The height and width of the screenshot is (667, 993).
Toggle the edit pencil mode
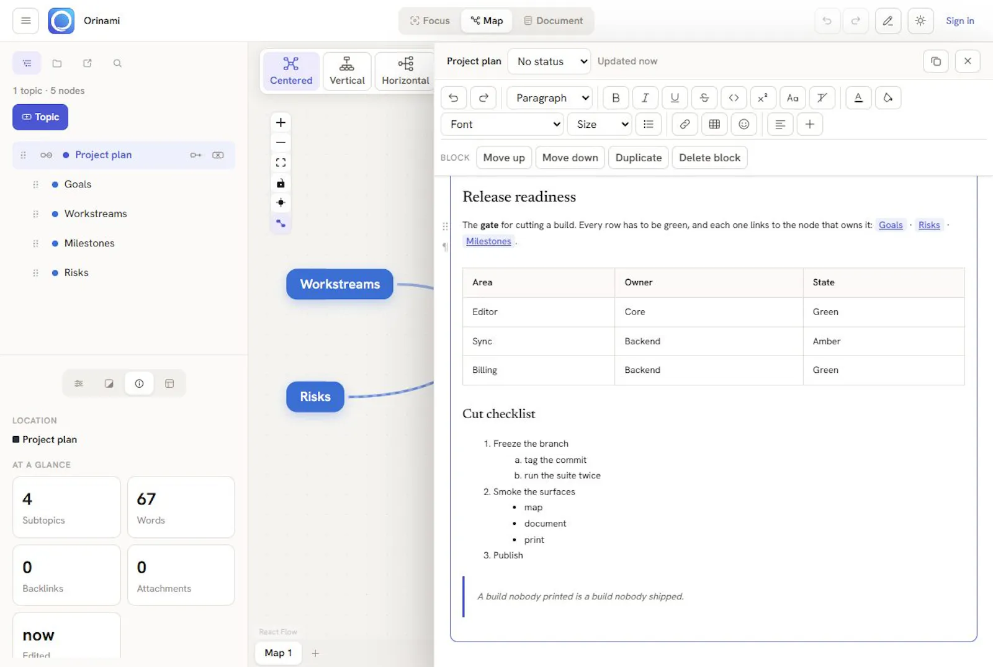tap(888, 20)
